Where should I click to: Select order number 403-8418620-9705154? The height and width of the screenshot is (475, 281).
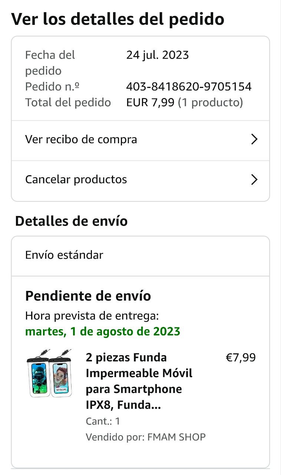[x=189, y=87]
